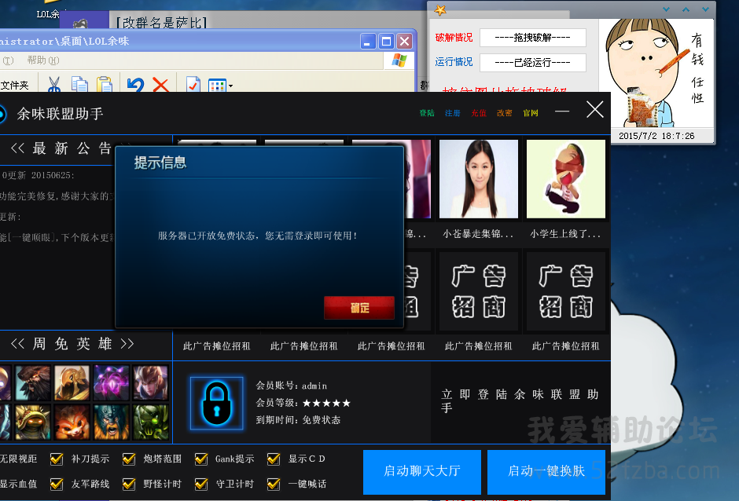The width and height of the screenshot is (739, 501).
Task: Click the 启动一键换肤 button
Action: point(546,471)
